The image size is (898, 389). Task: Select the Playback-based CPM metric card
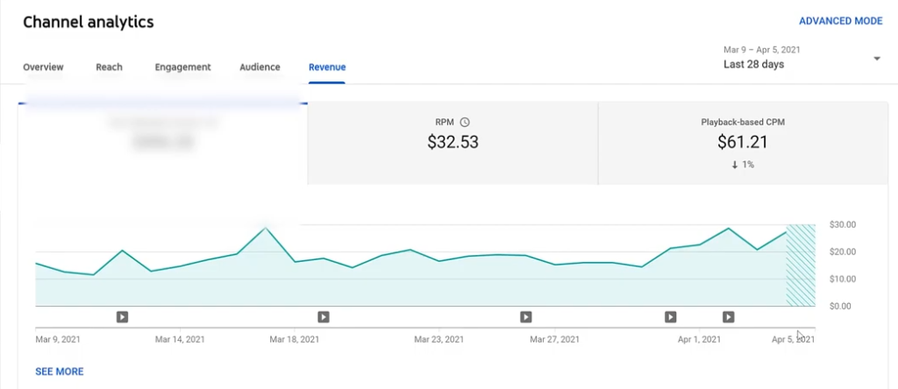(x=742, y=142)
